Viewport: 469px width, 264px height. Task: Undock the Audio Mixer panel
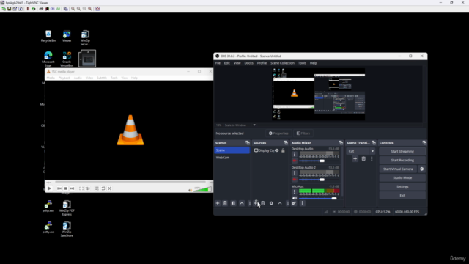pyautogui.click(x=341, y=143)
